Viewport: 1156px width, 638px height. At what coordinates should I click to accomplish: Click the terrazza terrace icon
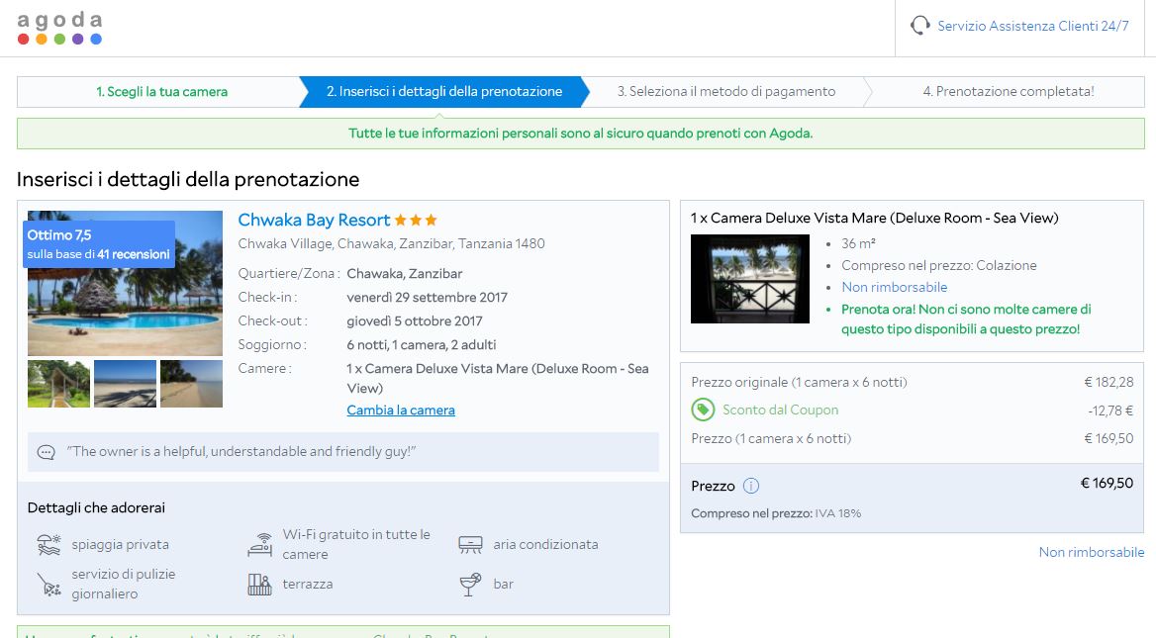[x=259, y=585]
